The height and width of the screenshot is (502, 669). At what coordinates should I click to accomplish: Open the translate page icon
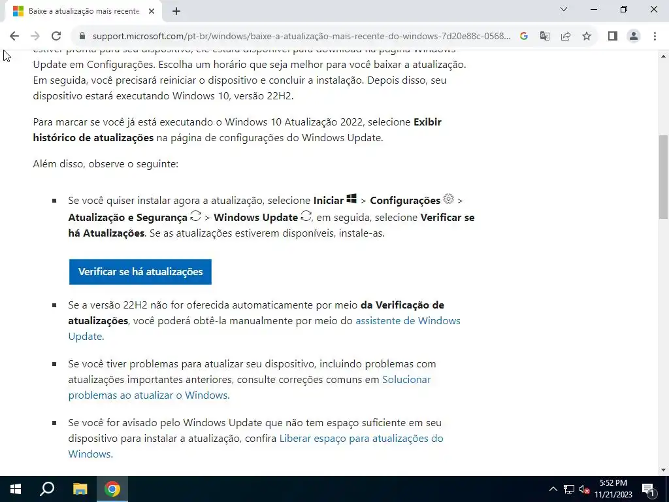coord(545,36)
